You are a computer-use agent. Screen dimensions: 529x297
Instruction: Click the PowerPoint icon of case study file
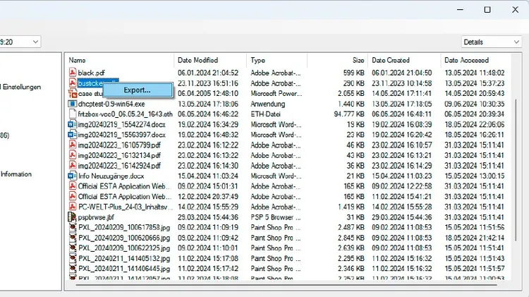(73, 93)
